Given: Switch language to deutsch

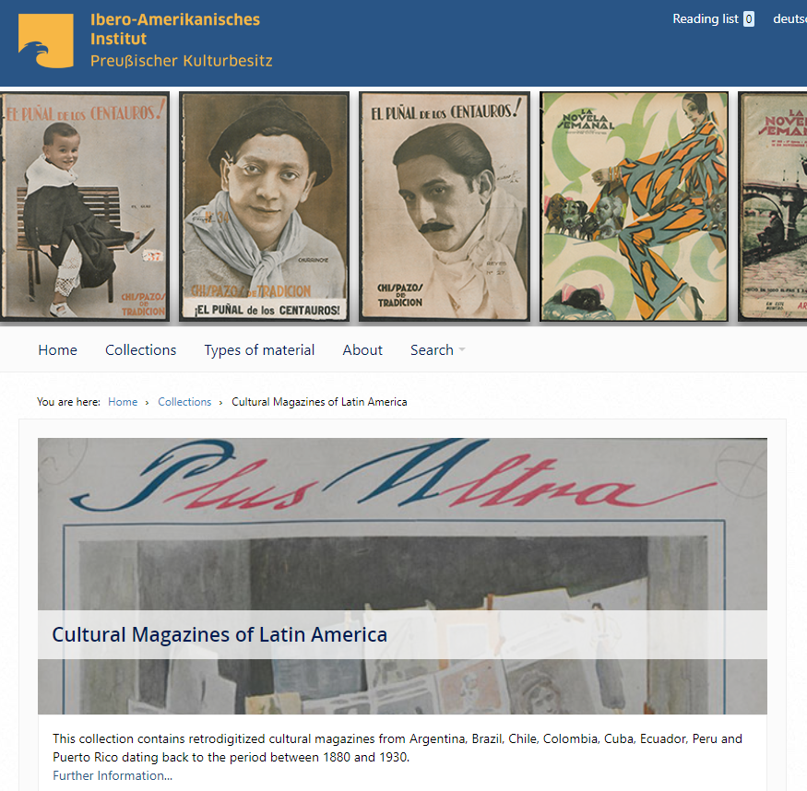Looking at the screenshot, I should (x=789, y=19).
